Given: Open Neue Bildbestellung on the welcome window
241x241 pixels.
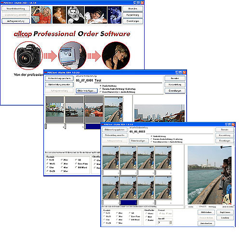Looking at the screenshot, I should point(16,9).
